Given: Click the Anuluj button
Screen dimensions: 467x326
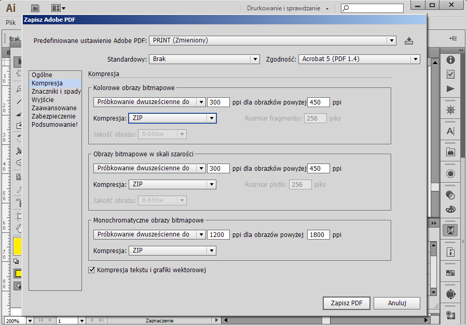Looking at the screenshot, I should pyautogui.click(x=397, y=303).
